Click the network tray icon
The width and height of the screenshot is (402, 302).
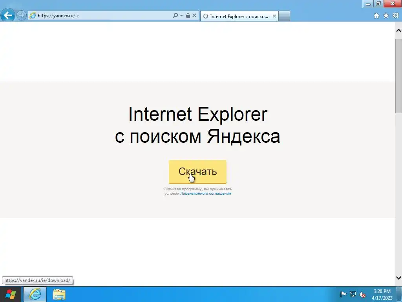pyautogui.click(x=353, y=294)
